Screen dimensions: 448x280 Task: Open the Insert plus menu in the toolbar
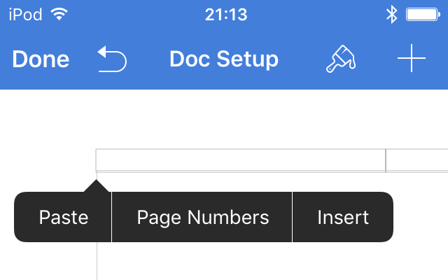click(412, 58)
